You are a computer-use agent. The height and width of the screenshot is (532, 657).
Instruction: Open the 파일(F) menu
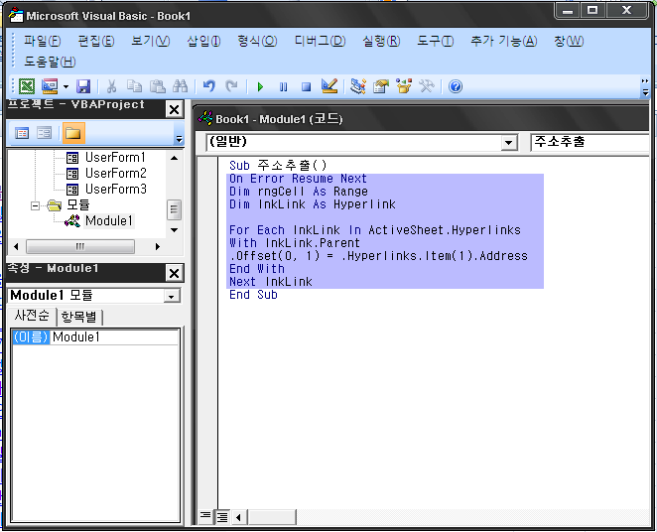click(x=42, y=41)
